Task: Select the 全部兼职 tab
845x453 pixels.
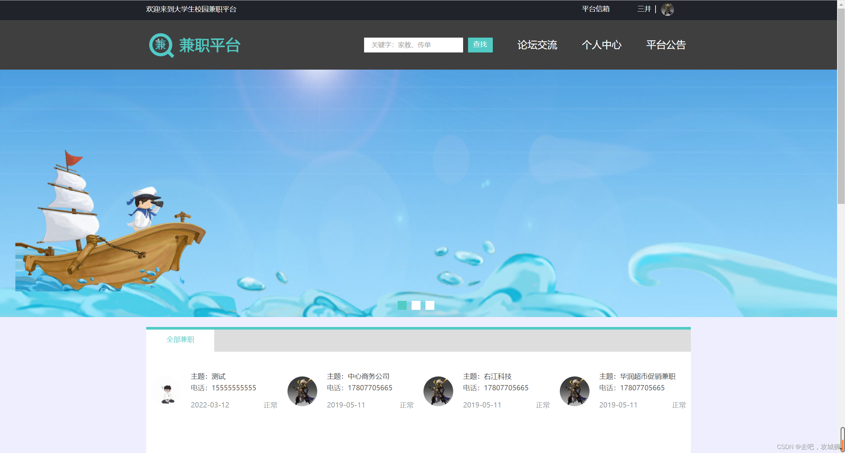Action: 180,340
